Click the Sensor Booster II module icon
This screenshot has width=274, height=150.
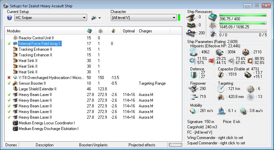15,83
